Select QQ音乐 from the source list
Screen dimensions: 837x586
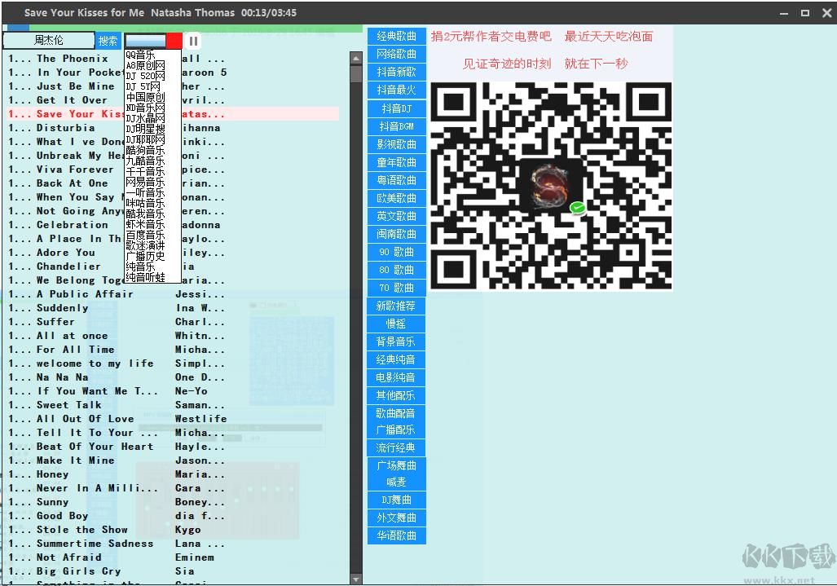(152, 55)
